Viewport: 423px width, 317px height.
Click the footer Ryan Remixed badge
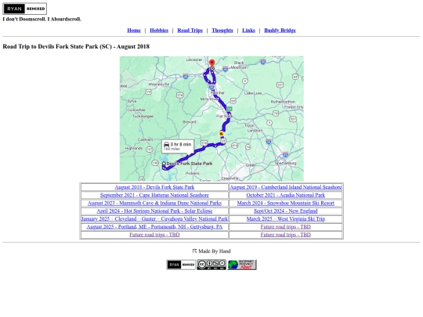(181, 265)
